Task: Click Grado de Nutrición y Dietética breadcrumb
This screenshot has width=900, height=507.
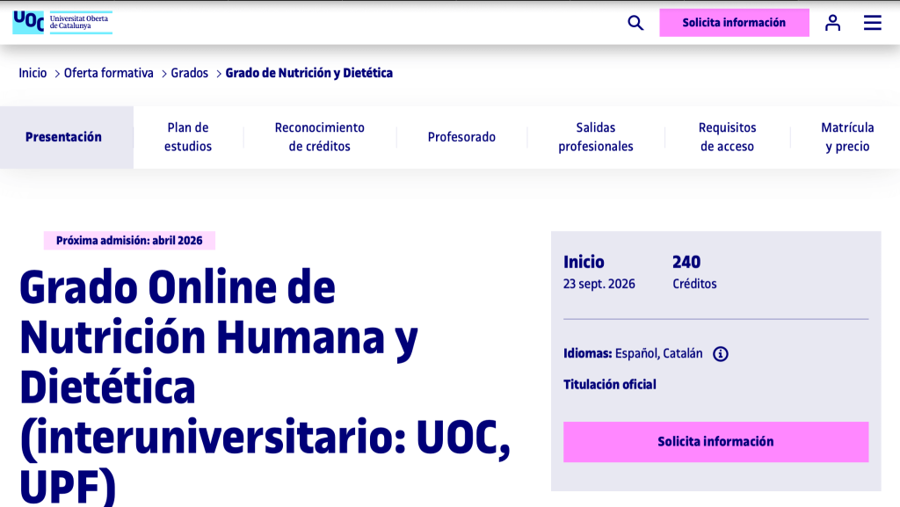Action: coord(308,73)
